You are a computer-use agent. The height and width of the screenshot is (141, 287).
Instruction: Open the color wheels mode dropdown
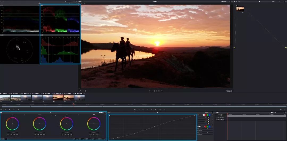tap(101, 112)
